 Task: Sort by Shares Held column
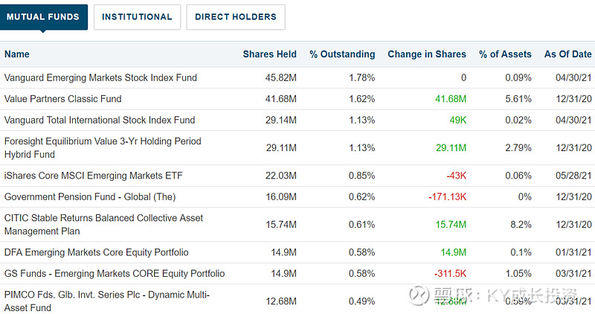coord(269,54)
